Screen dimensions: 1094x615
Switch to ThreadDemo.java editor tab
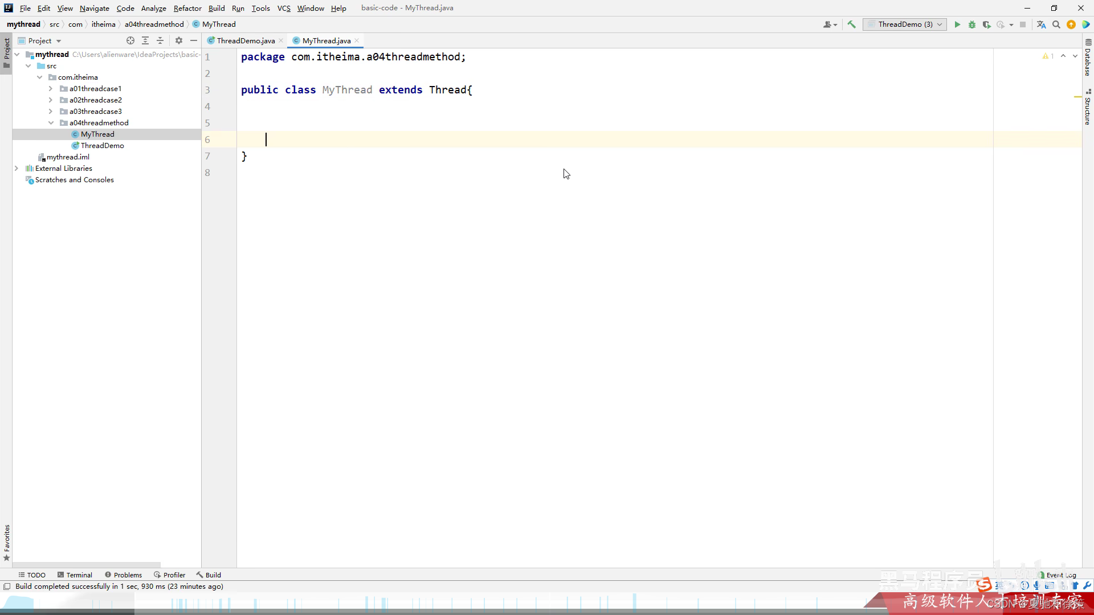coord(246,40)
